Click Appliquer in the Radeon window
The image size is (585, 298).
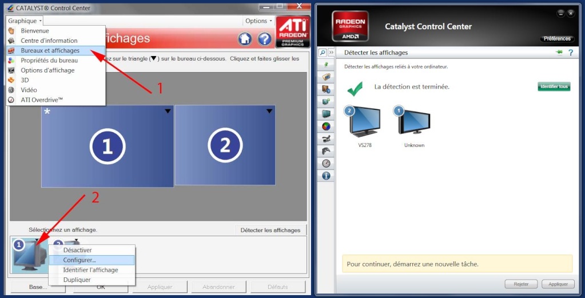(558, 284)
